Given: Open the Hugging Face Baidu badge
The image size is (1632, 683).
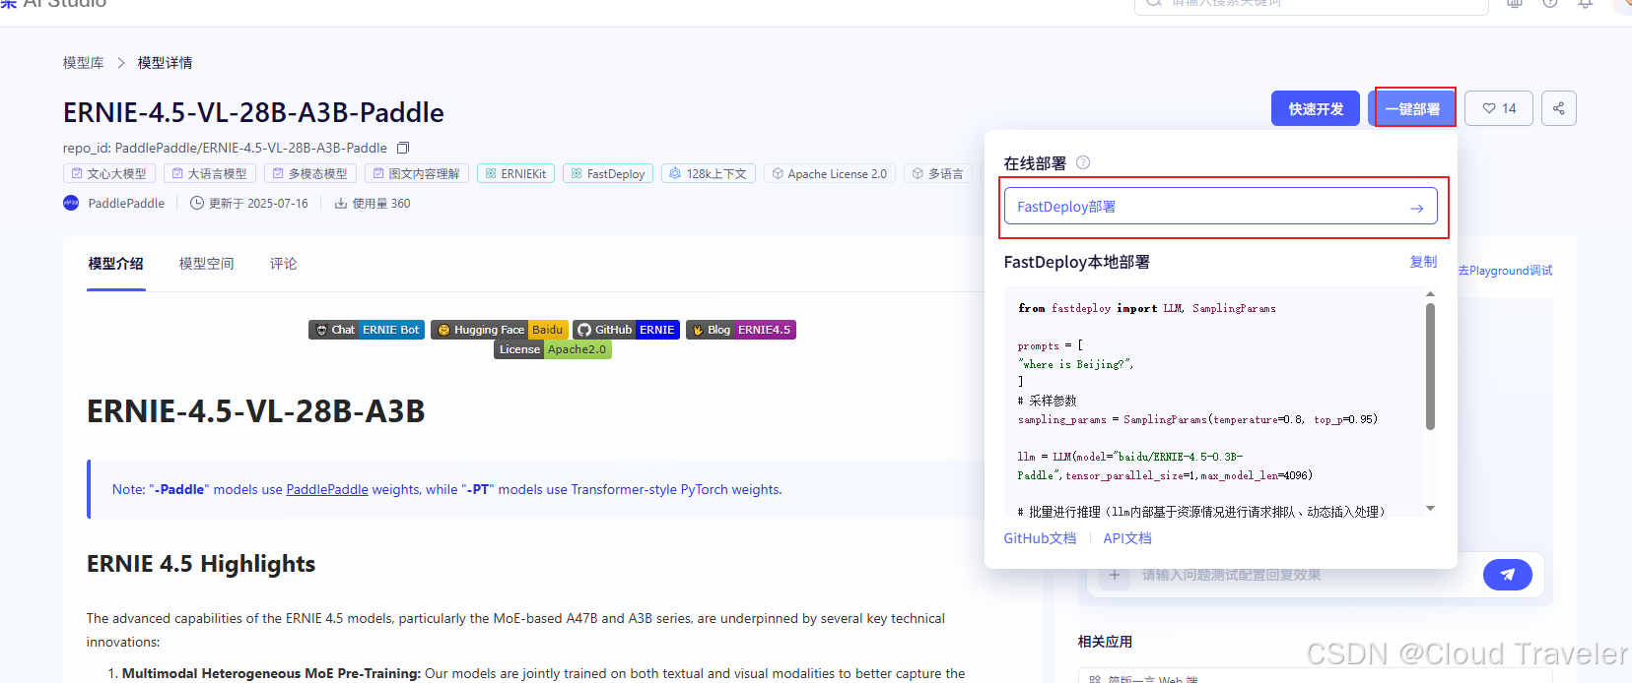Looking at the screenshot, I should 500,330.
